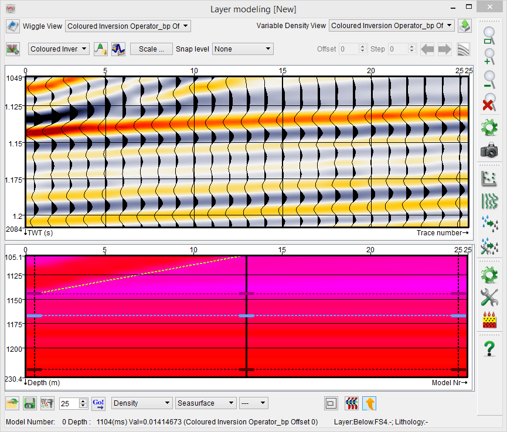Toggle the dashed rectangle selection icon
This screenshot has width=507, height=432.
[331, 403]
